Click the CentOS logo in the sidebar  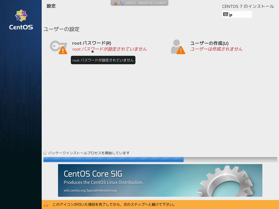21,19
